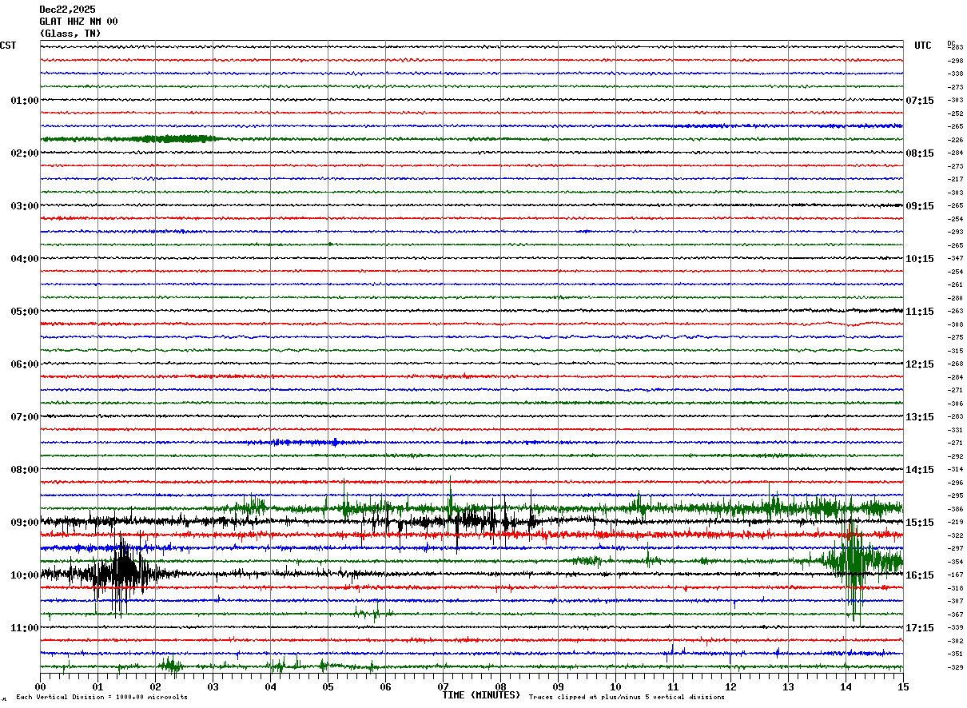Select the DC offset value -331

[x=955, y=430]
